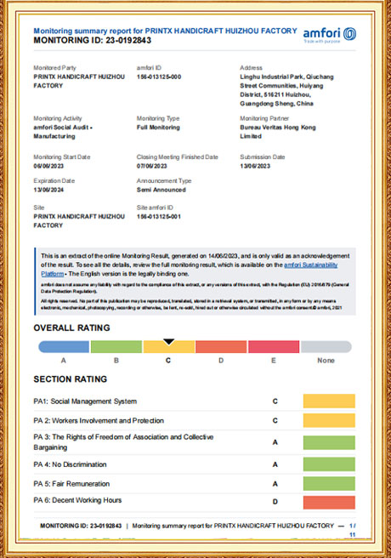This screenshot has width=391, height=558.
Task: Select the Submission Date '13/06/2023'
Action: pos(255,166)
